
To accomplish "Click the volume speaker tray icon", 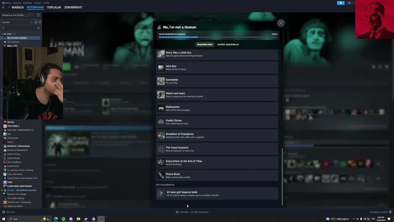I will (365, 219).
